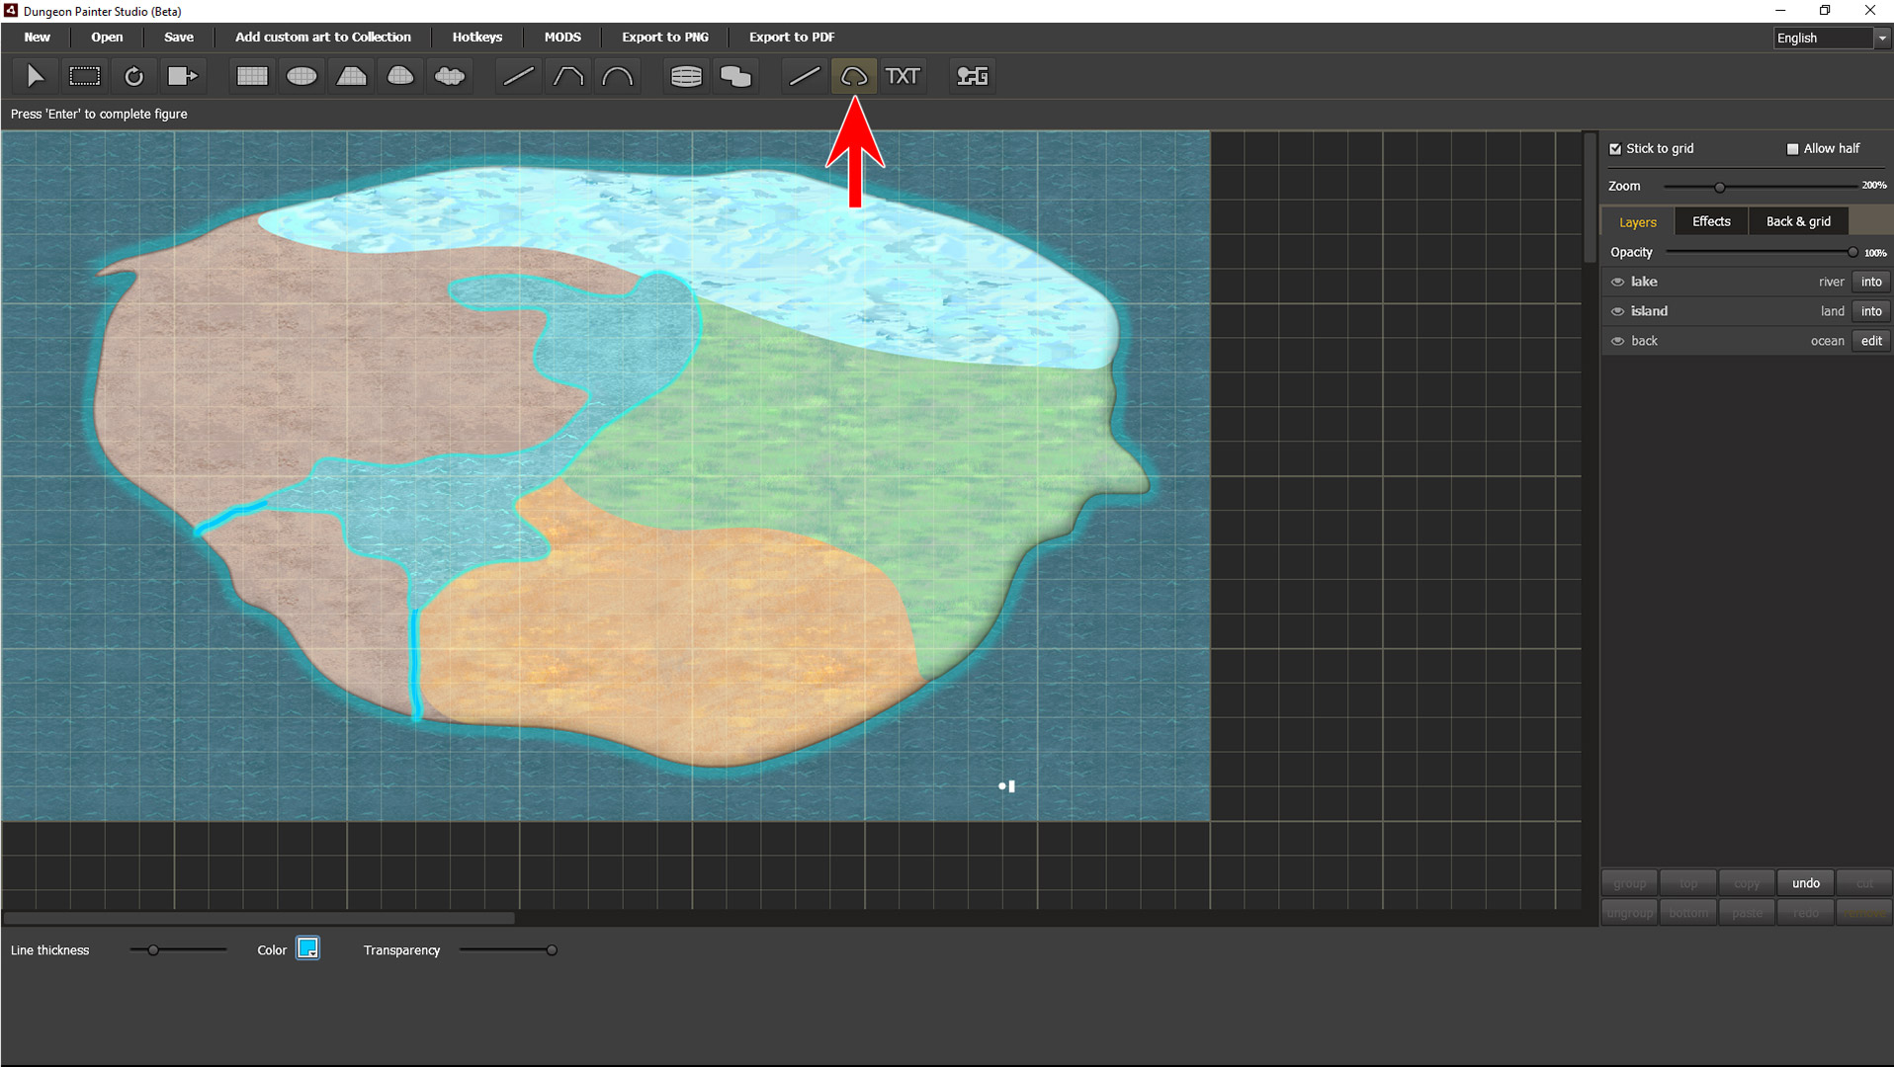This screenshot has height=1067, width=1894.
Task: Select the straight path line tool
Action: tap(518, 76)
